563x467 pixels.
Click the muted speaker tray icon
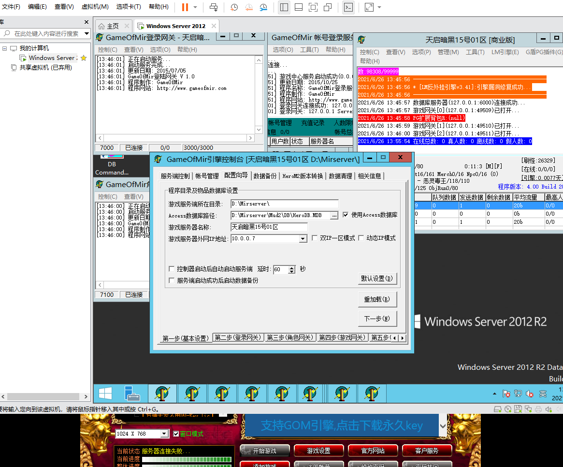point(529,394)
